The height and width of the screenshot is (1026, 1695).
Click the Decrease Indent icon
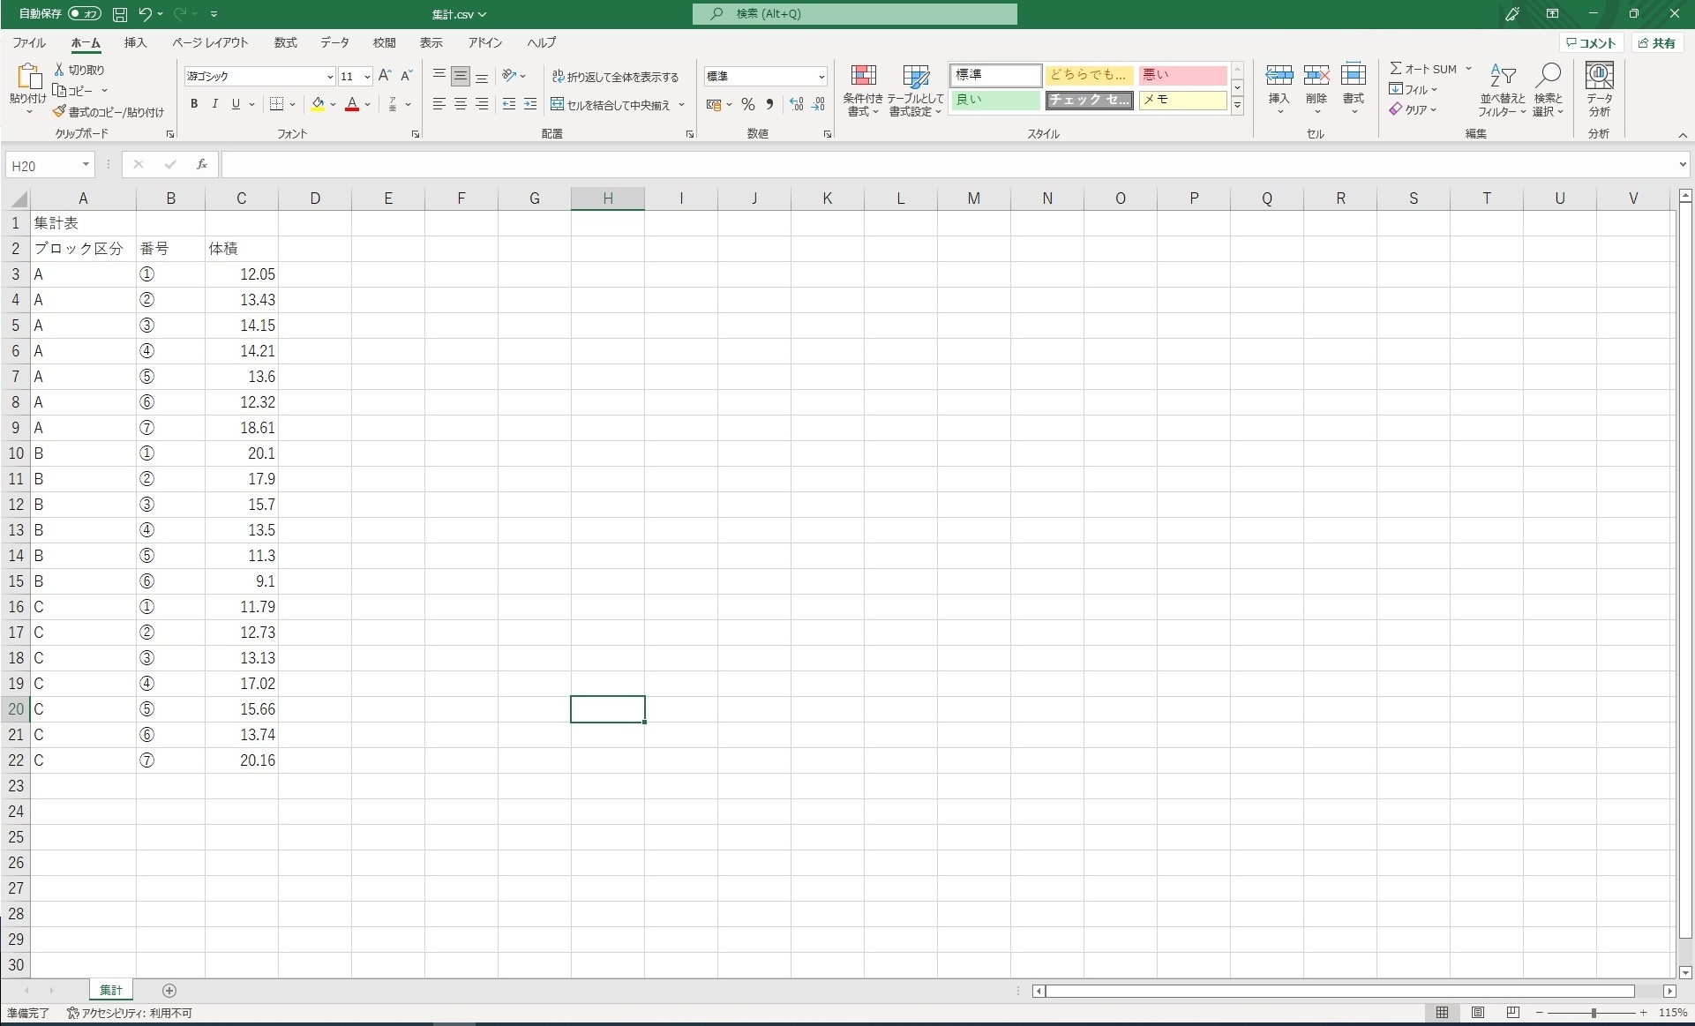click(509, 104)
